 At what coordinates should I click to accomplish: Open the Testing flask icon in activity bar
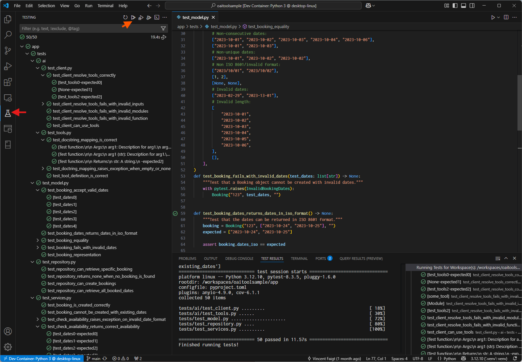pos(8,113)
